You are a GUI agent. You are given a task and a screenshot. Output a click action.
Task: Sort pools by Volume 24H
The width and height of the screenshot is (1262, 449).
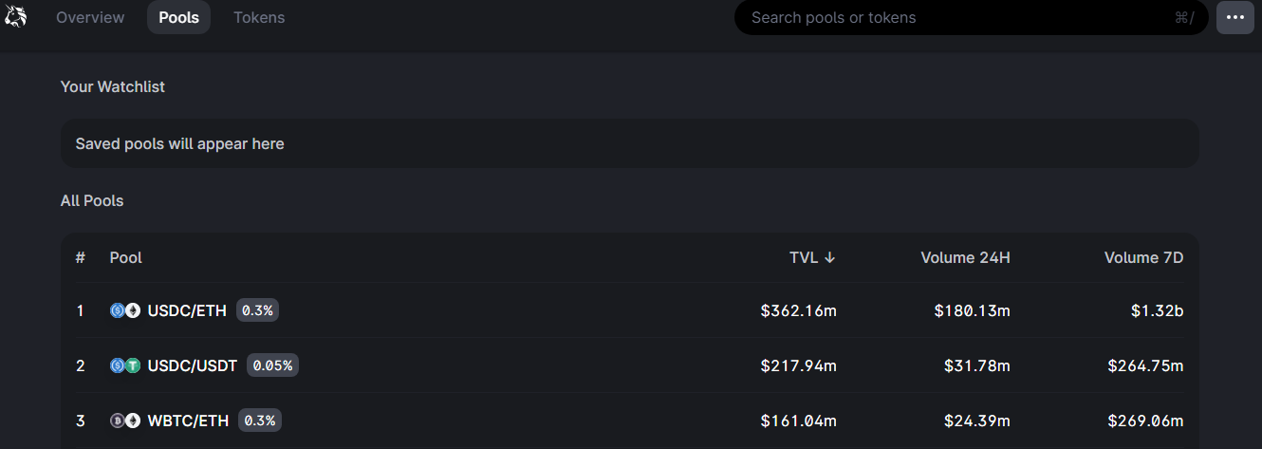click(965, 257)
